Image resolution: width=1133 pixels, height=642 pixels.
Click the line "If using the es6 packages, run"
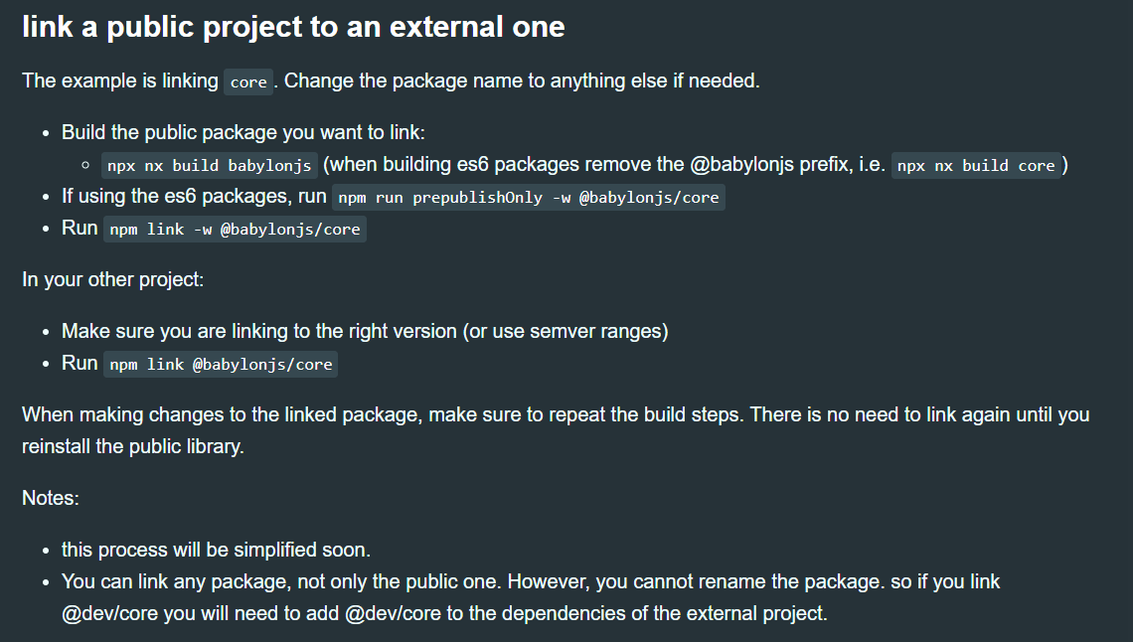(194, 197)
